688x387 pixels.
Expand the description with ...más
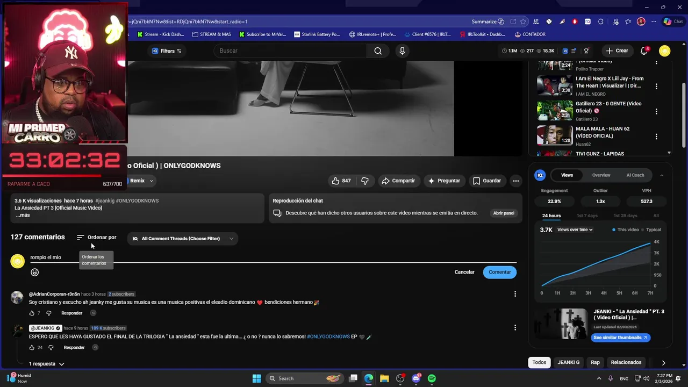(x=23, y=215)
